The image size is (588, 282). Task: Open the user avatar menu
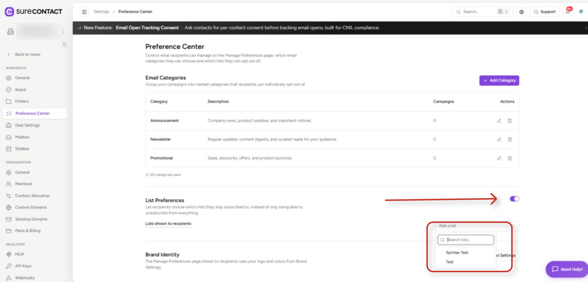(x=581, y=12)
